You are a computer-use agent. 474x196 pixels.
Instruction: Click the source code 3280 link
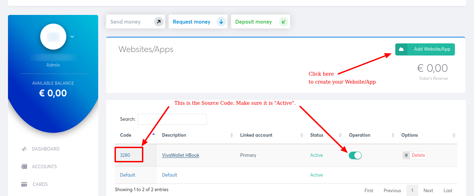pos(125,155)
